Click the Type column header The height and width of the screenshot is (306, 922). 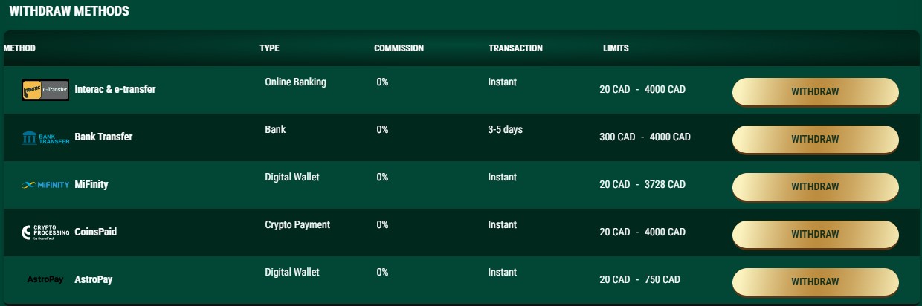(269, 48)
